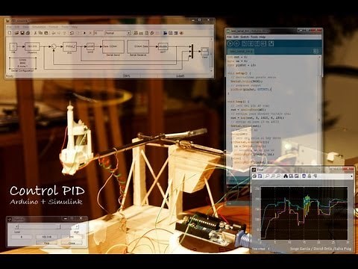Click Cut scissors icon in Simulink toolbar
The width and height of the screenshot is (358, 269).
tap(35, 33)
